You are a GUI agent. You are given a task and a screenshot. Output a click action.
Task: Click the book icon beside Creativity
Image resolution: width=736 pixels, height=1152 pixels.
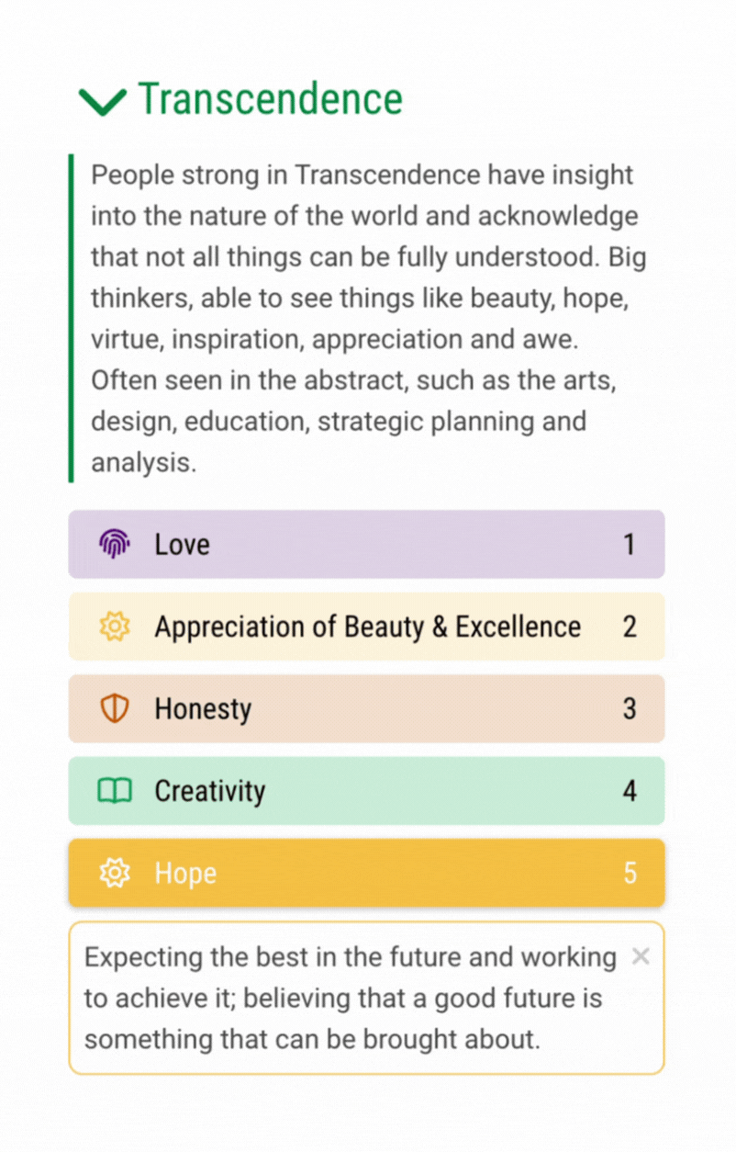point(114,790)
